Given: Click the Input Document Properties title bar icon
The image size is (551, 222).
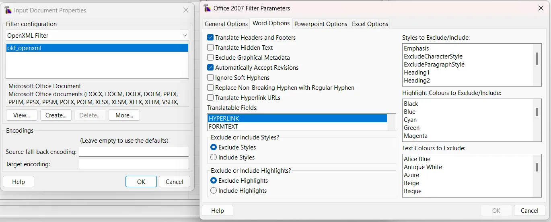Looking at the screenshot, I should [x=8, y=10].
